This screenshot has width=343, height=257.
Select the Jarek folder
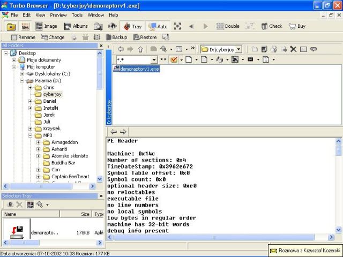[x=49, y=115]
